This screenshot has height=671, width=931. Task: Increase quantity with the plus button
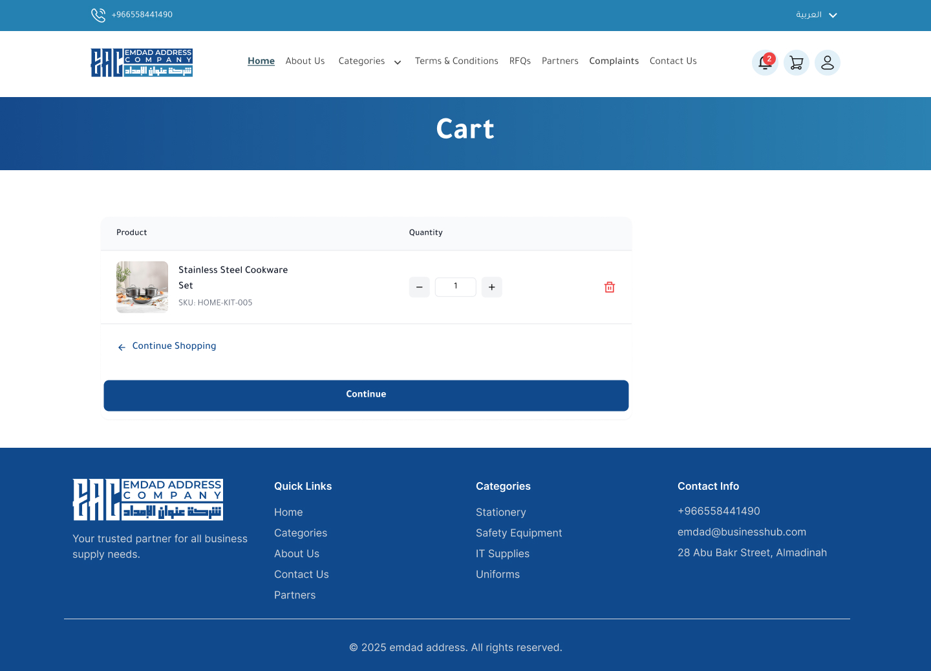pos(491,287)
